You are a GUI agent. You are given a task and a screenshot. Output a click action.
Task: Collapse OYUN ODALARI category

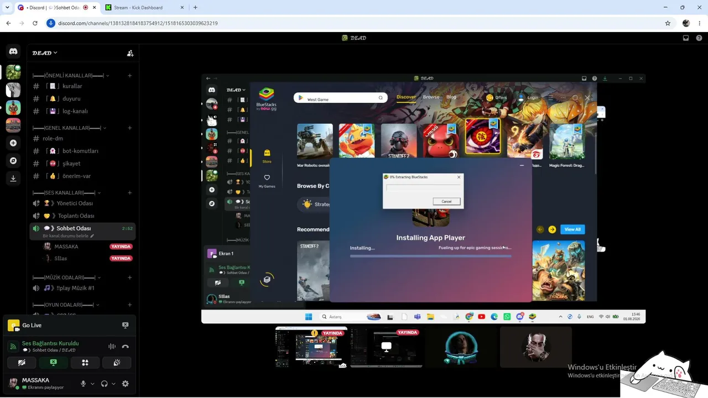click(66, 305)
